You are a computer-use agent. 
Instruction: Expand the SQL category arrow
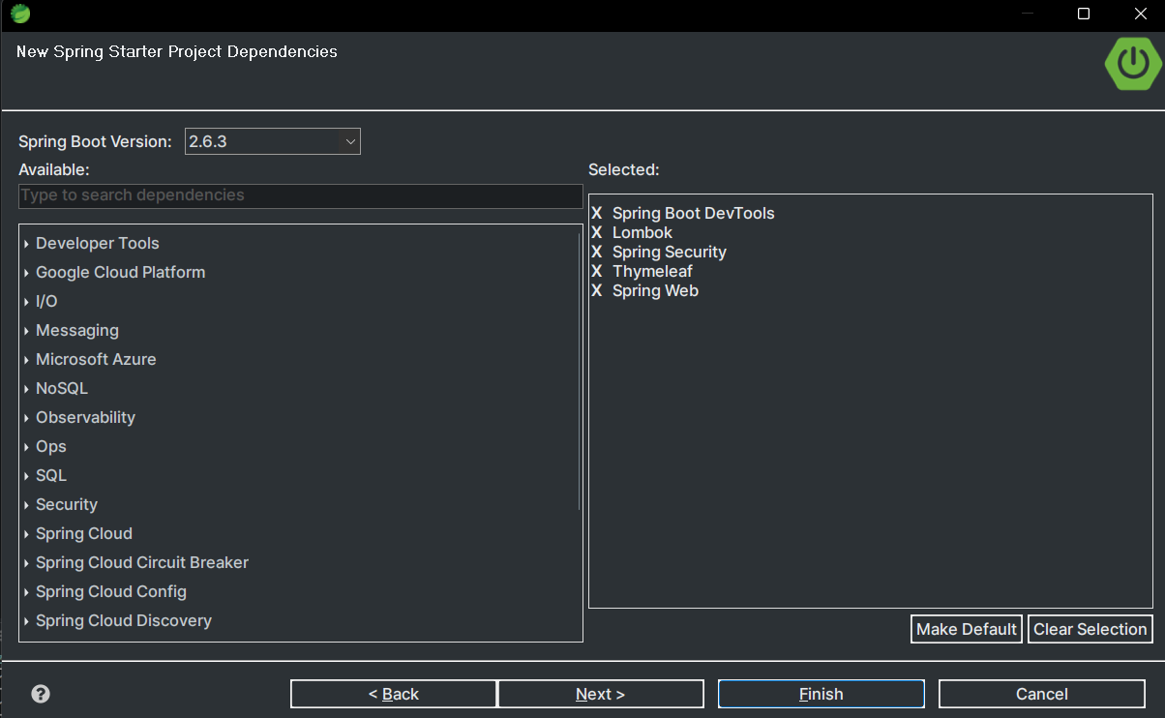[x=27, y=476]
